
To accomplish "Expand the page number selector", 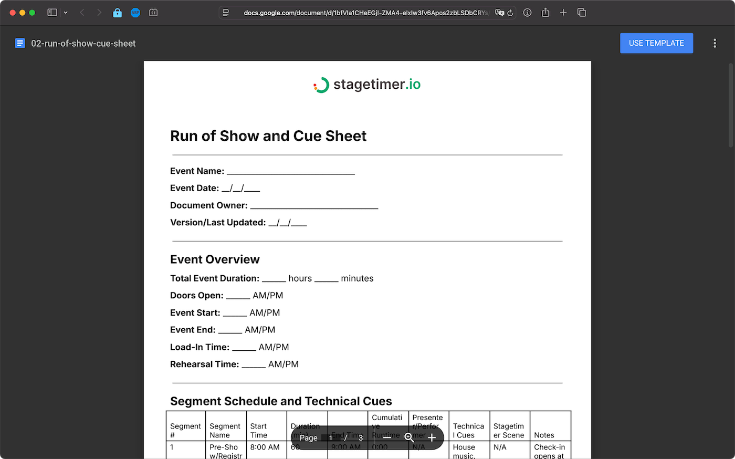I will pyautogui.click(x=330, y=437).
